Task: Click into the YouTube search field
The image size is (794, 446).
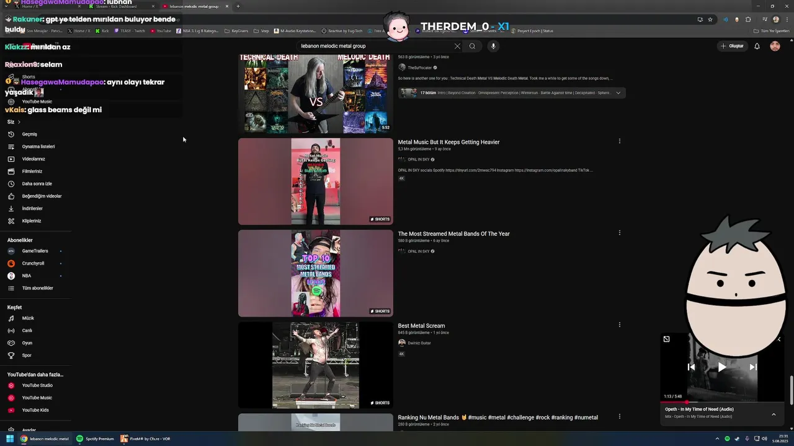Action: pos(375,46)
